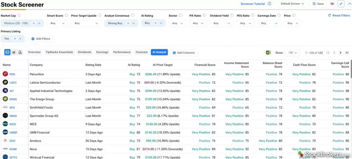Screen dimensions: 352x159
Task: Collapse the screener header with the up chevron
Action: (x=349, y=4)
